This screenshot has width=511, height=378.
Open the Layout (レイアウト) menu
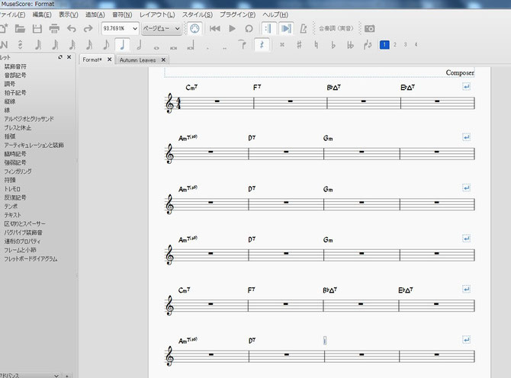pyautogui.click(x=157, y=14)
